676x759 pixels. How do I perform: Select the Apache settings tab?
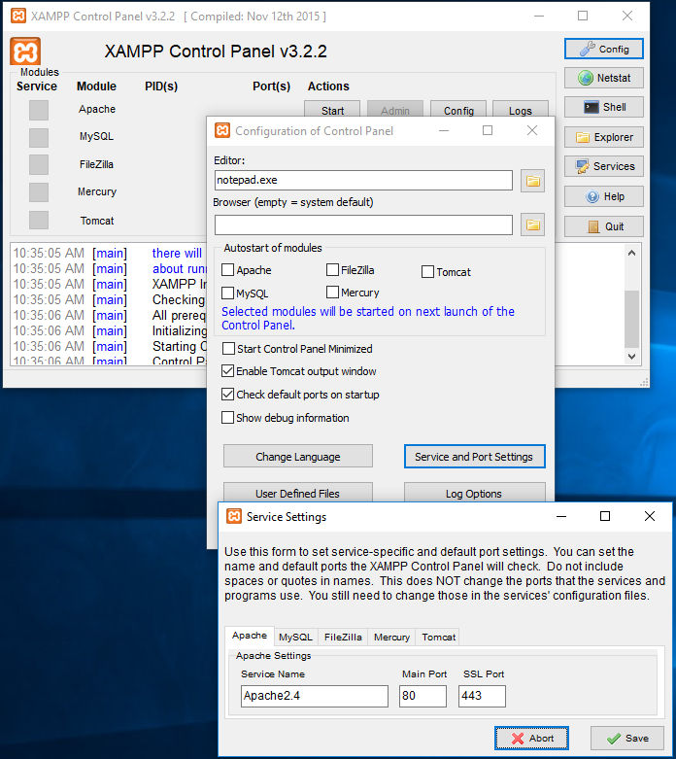tap(250, 636)
